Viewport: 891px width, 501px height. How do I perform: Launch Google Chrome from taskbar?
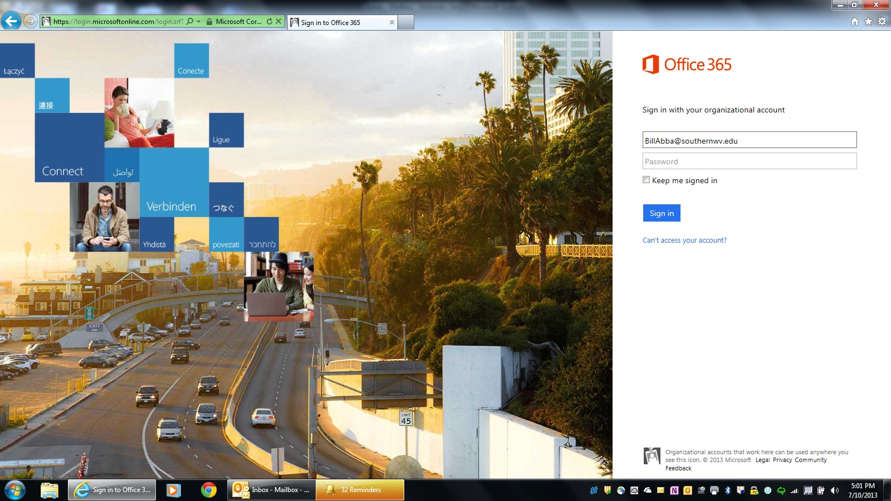click(209, 490)
